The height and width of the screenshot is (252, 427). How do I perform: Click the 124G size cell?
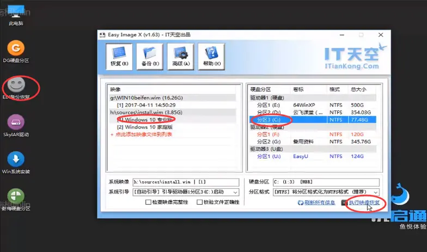(357, 157)
